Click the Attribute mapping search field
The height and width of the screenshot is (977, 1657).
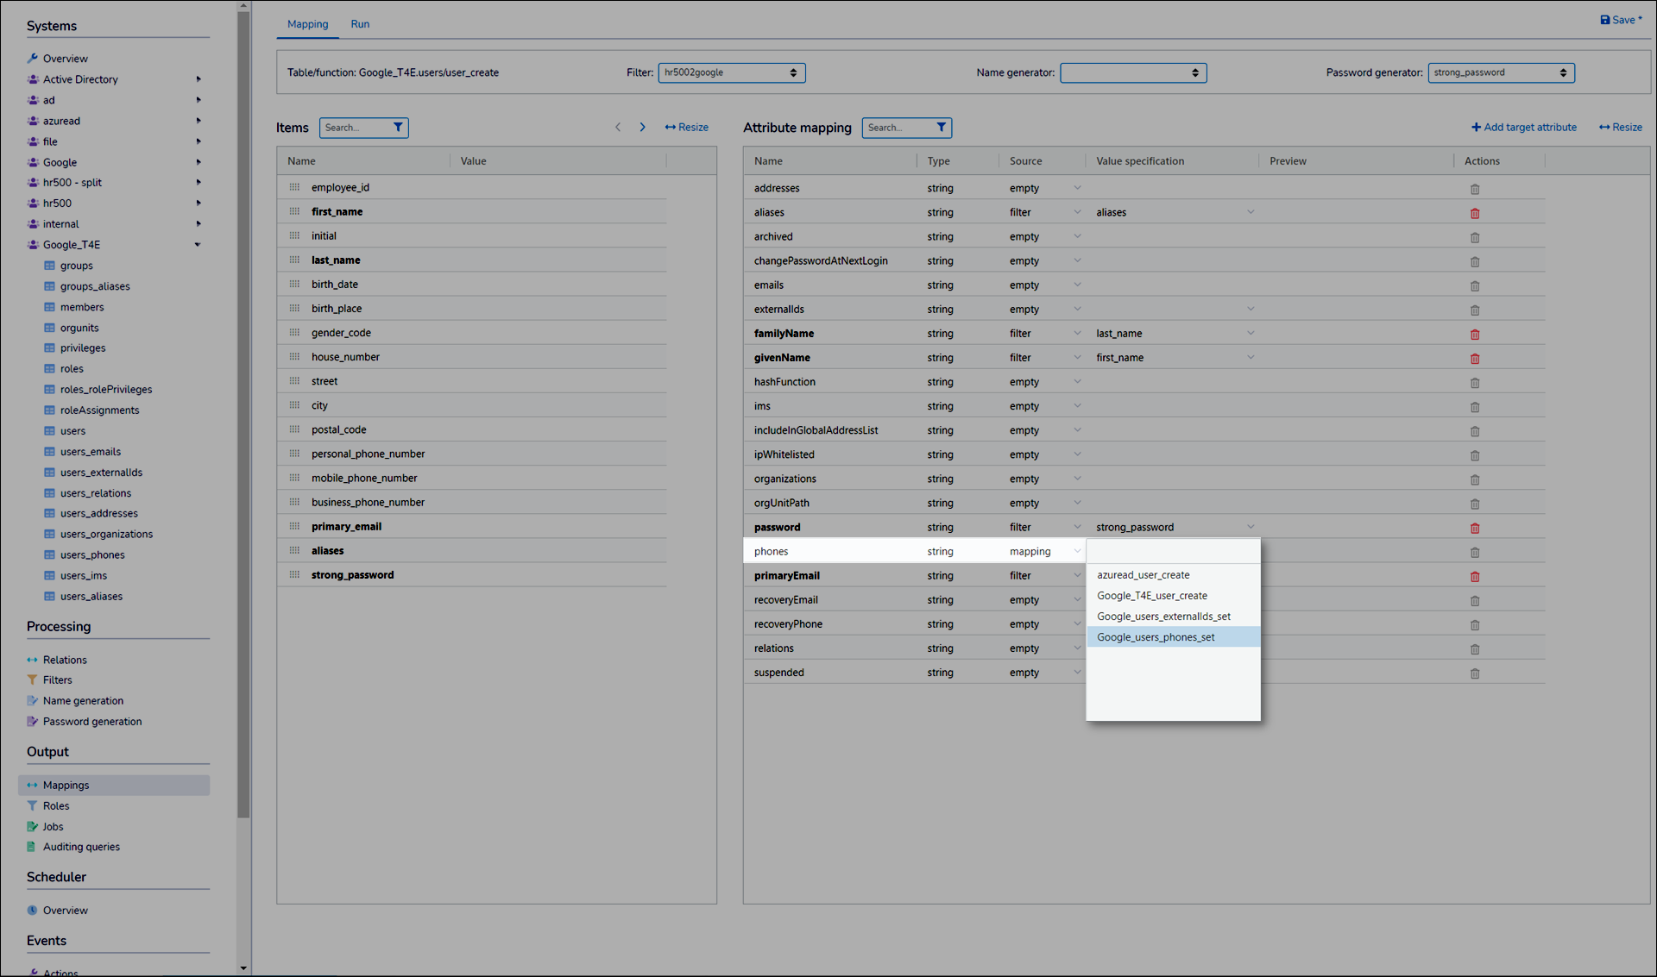pos(895,128)
